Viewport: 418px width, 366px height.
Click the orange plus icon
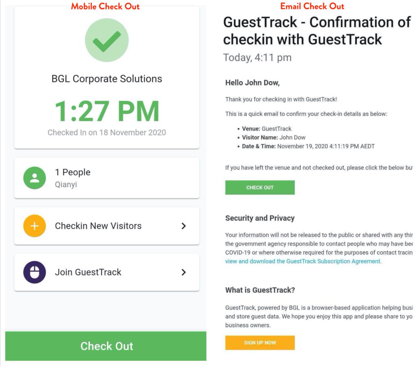(x=35, y=226)
